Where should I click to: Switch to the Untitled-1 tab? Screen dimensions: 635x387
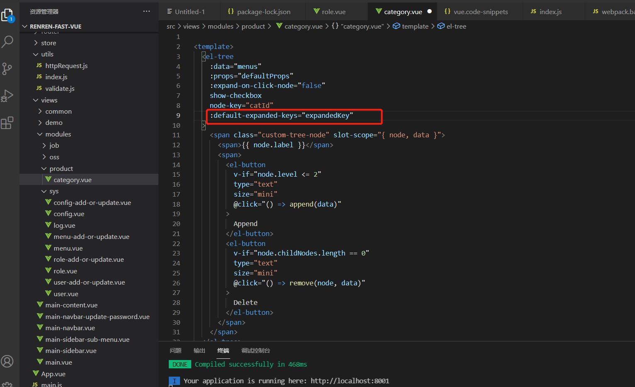click(x=190, y=12)
